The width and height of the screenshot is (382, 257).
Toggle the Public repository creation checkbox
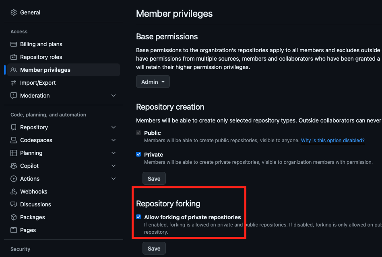tap(138, 133)
